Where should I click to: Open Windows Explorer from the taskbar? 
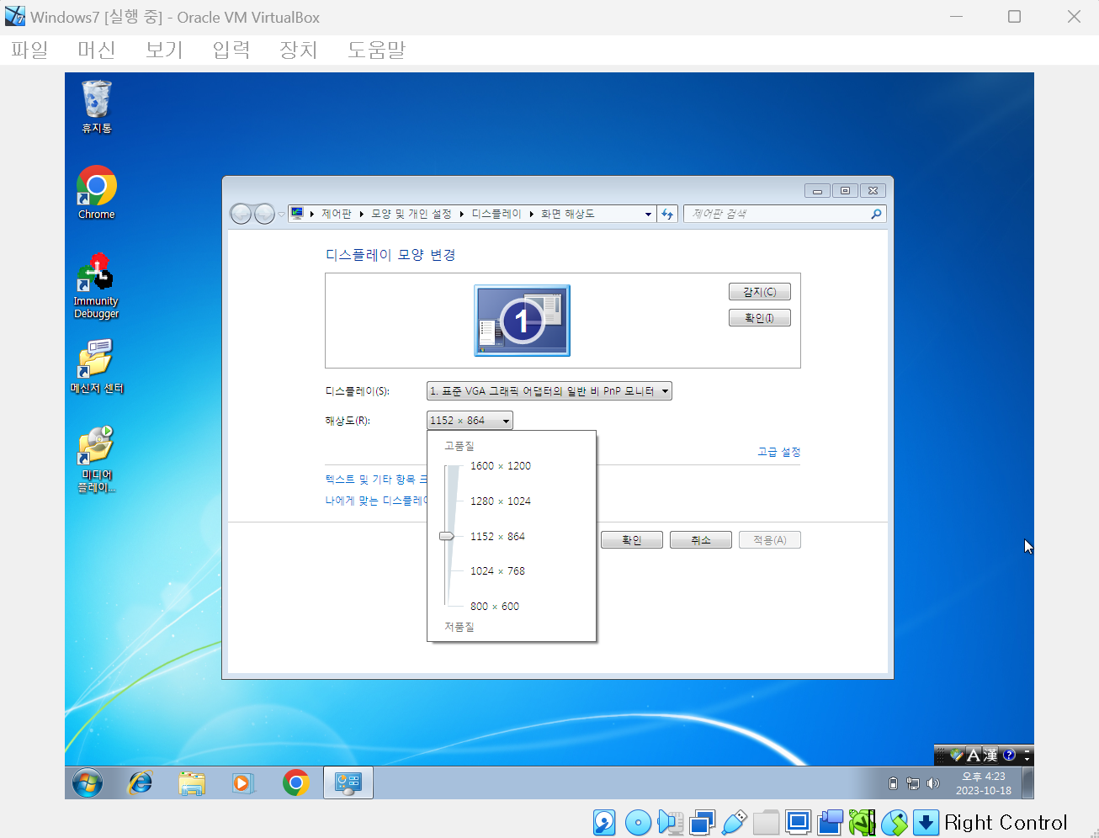pos(192,783)
